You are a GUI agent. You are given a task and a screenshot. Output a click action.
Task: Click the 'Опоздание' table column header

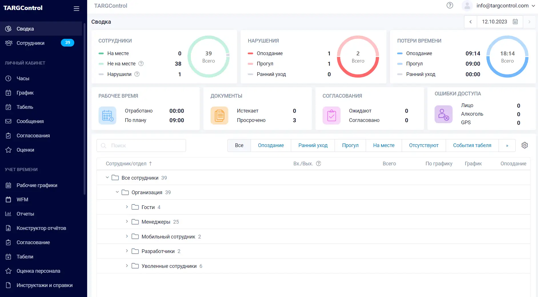click(x=513, y=164)
